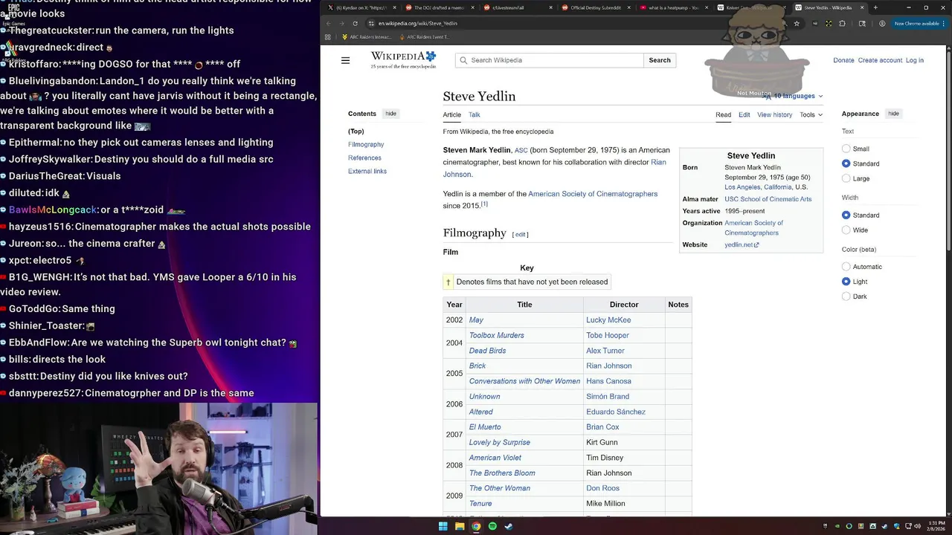952x535 pixels.
Task: Select Automatic color mode
Action: pos(846,266)
